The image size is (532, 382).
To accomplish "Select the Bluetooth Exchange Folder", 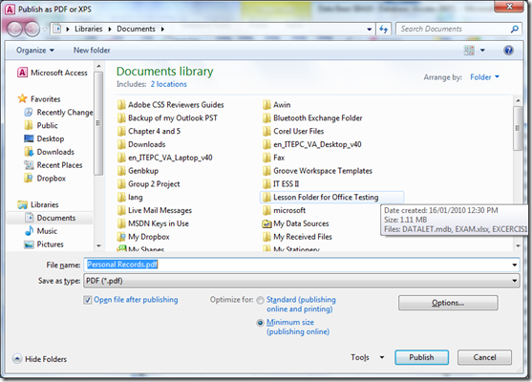I will [312, 118].
